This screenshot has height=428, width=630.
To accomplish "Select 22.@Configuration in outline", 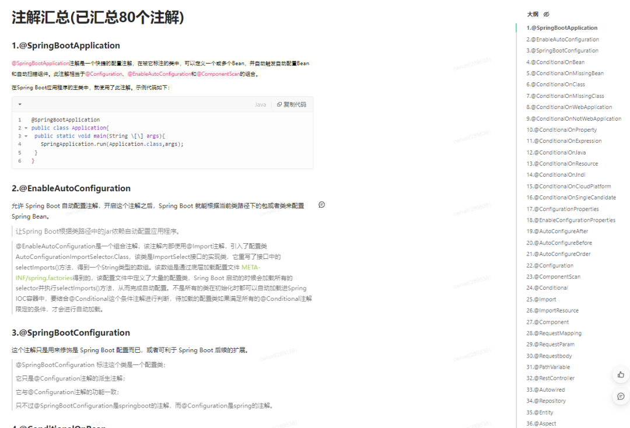I will 549,266.
